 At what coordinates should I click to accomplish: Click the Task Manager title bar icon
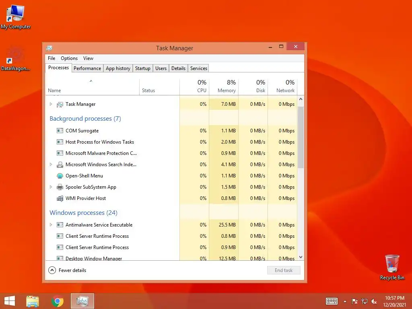(49, 48)
